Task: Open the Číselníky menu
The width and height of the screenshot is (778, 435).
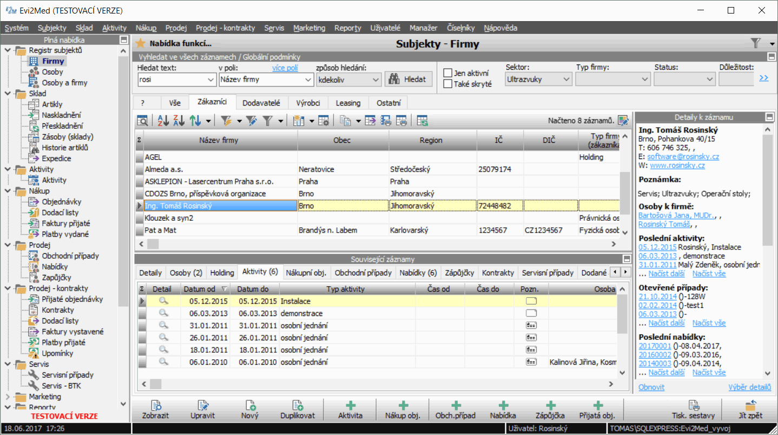Action: [460, 28]
